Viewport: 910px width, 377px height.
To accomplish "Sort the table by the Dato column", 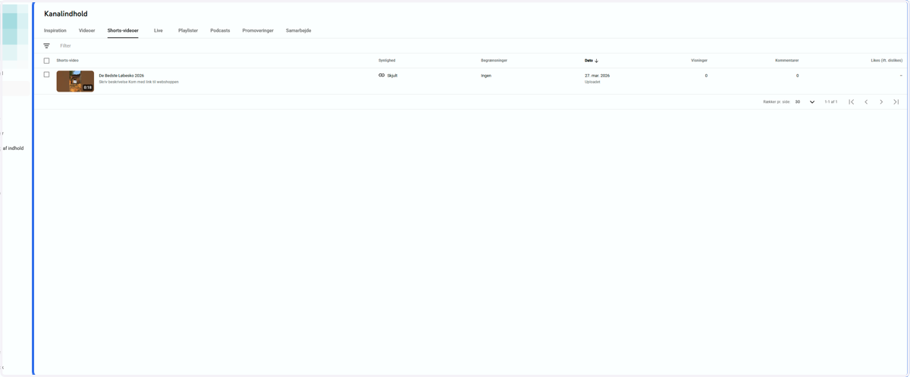I will pyautogui.click(x=588, y=61).
